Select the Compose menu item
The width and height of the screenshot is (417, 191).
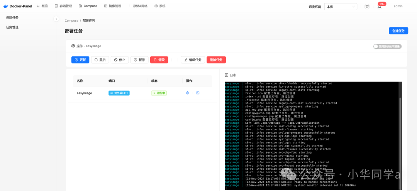(88, 6)
